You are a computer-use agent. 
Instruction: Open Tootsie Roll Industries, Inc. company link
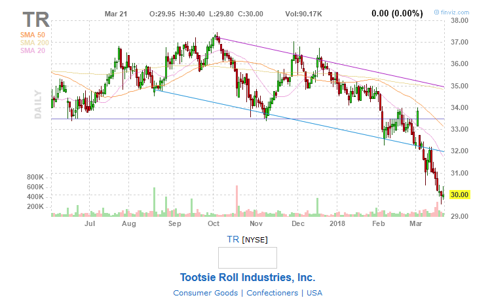click(x=248, y=277)
